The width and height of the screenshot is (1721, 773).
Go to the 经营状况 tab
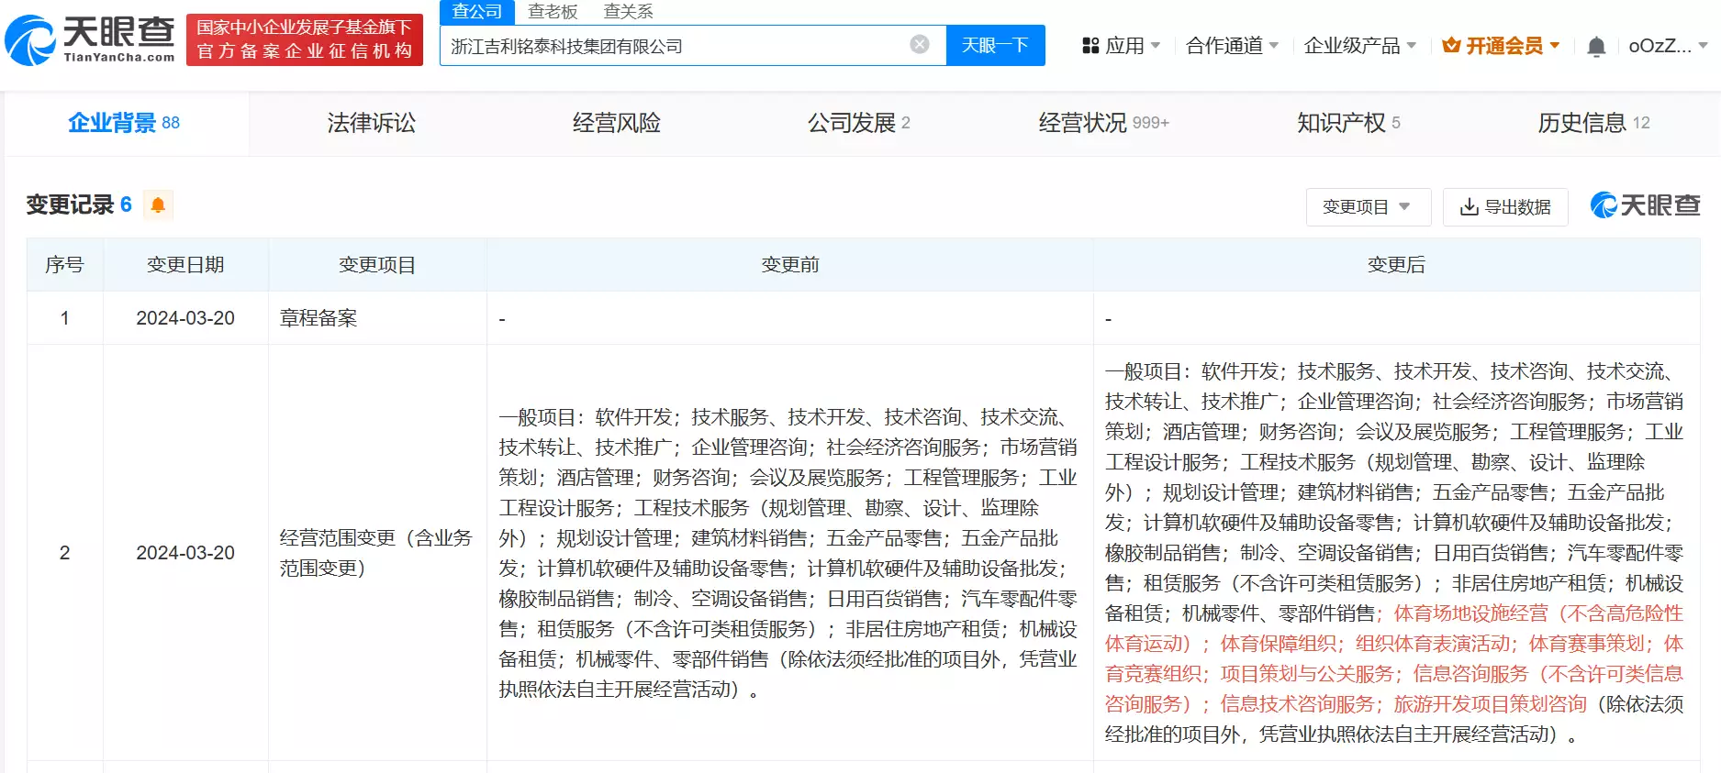1103,123
